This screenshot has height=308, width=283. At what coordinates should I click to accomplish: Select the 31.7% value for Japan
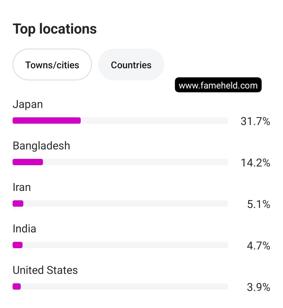255,121
